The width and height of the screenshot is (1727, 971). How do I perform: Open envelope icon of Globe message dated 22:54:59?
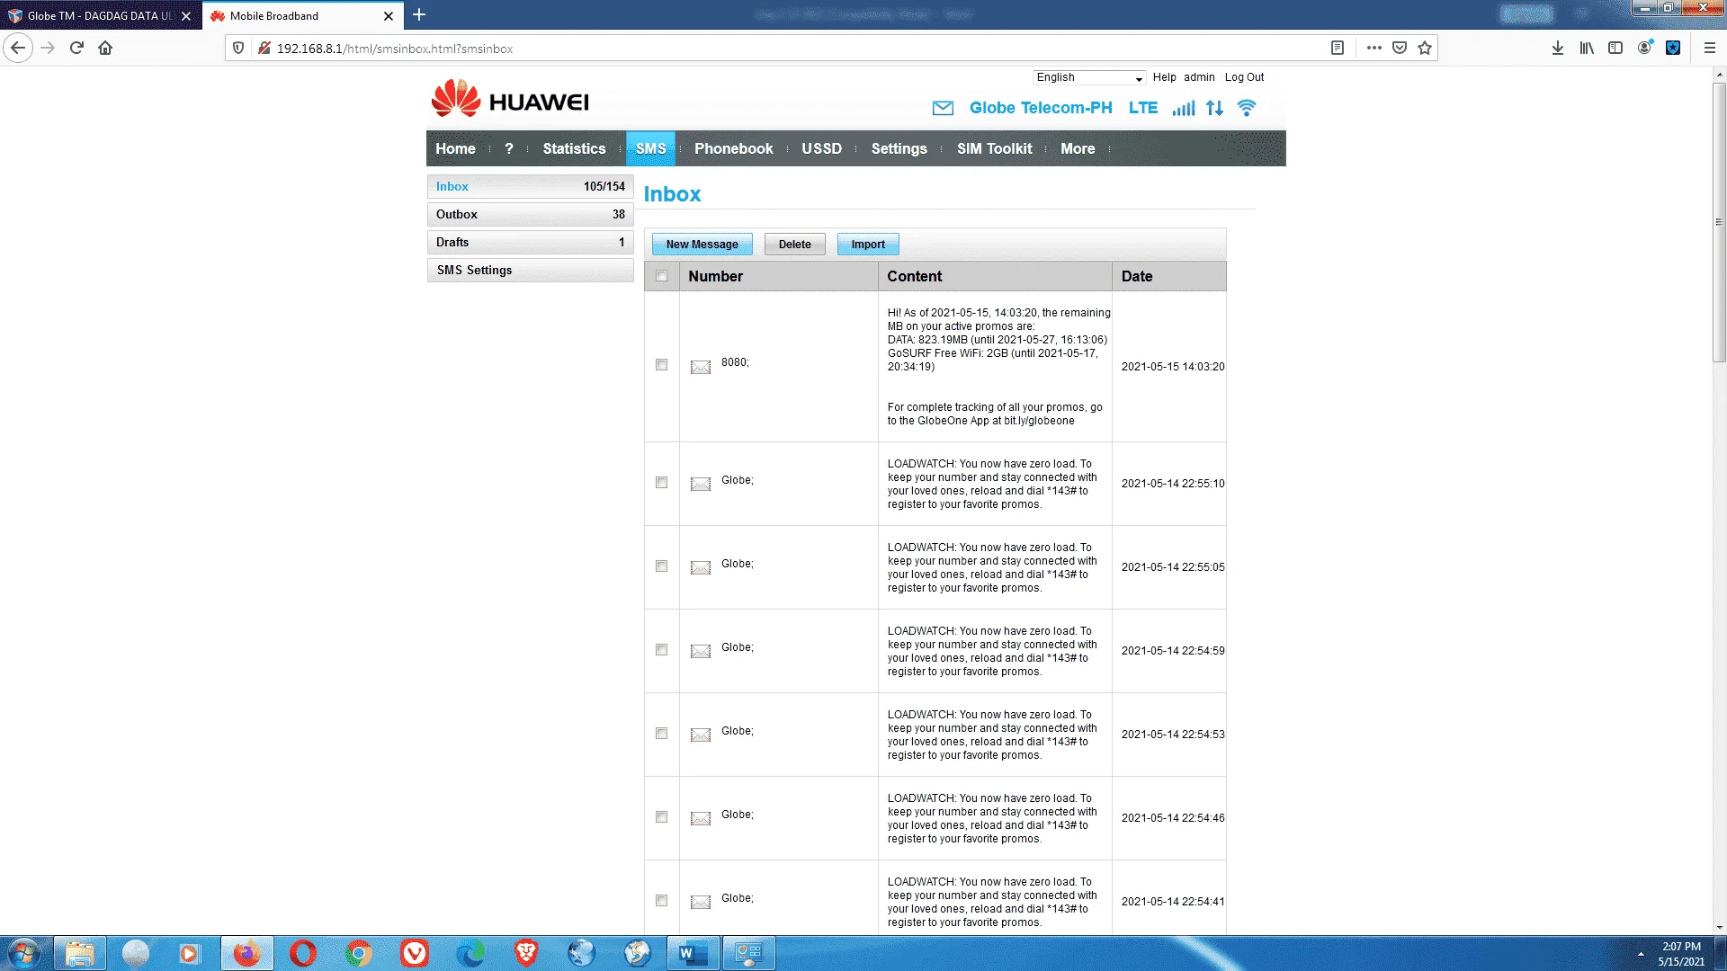point(701,652)
